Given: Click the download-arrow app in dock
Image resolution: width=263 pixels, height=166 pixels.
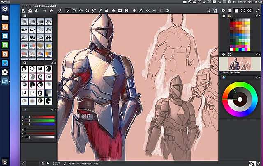Looking at the screenshot, I should click(x=5, y=63).
